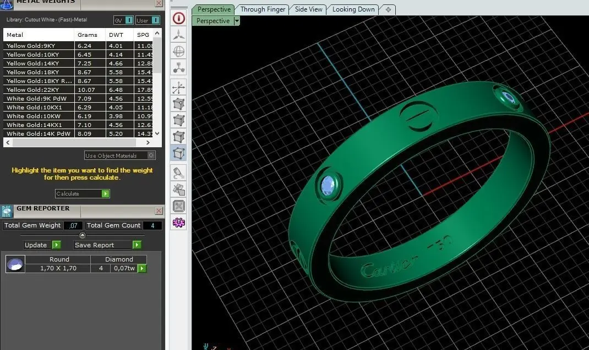The width and height of the screenshot is (589, 350).
Task: Click the highlighted cube display-mode icon
Action: (179, 153)
